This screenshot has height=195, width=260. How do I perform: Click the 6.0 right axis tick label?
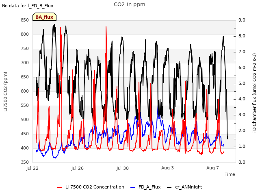(242, 68)
